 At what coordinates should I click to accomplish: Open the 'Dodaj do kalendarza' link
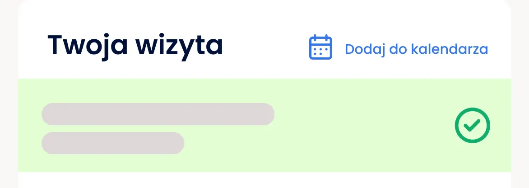416,49
